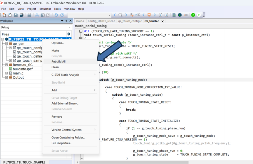Pin the Workspace panel with pushpin icon
Viewport: 253px width, 164px height.
point(66,21)
